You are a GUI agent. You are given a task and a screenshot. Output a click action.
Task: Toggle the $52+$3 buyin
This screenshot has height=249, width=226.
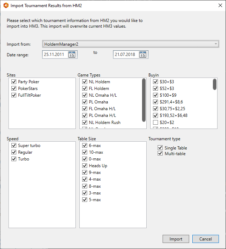point(156,88)
